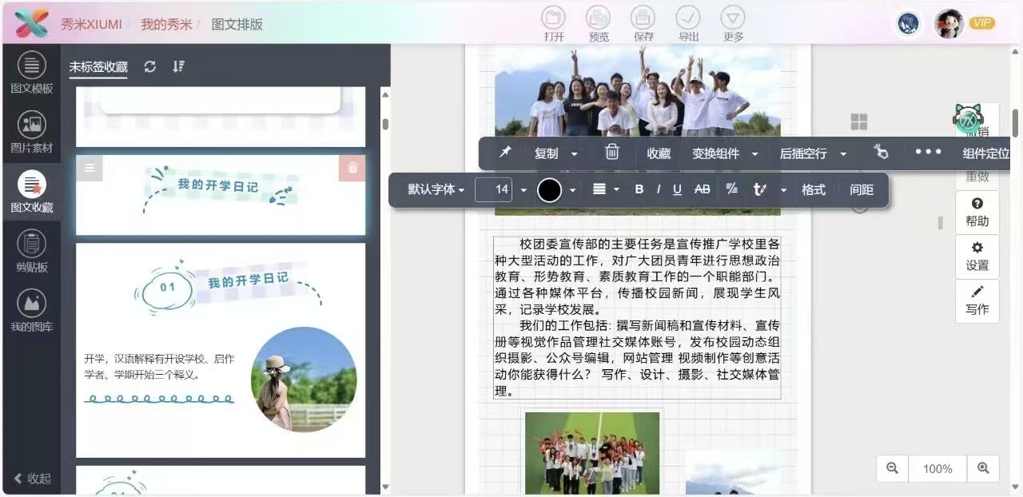Open the 图文模板 templates panel
Viewport: 1023px width, 497px height.
click(31, 73)
